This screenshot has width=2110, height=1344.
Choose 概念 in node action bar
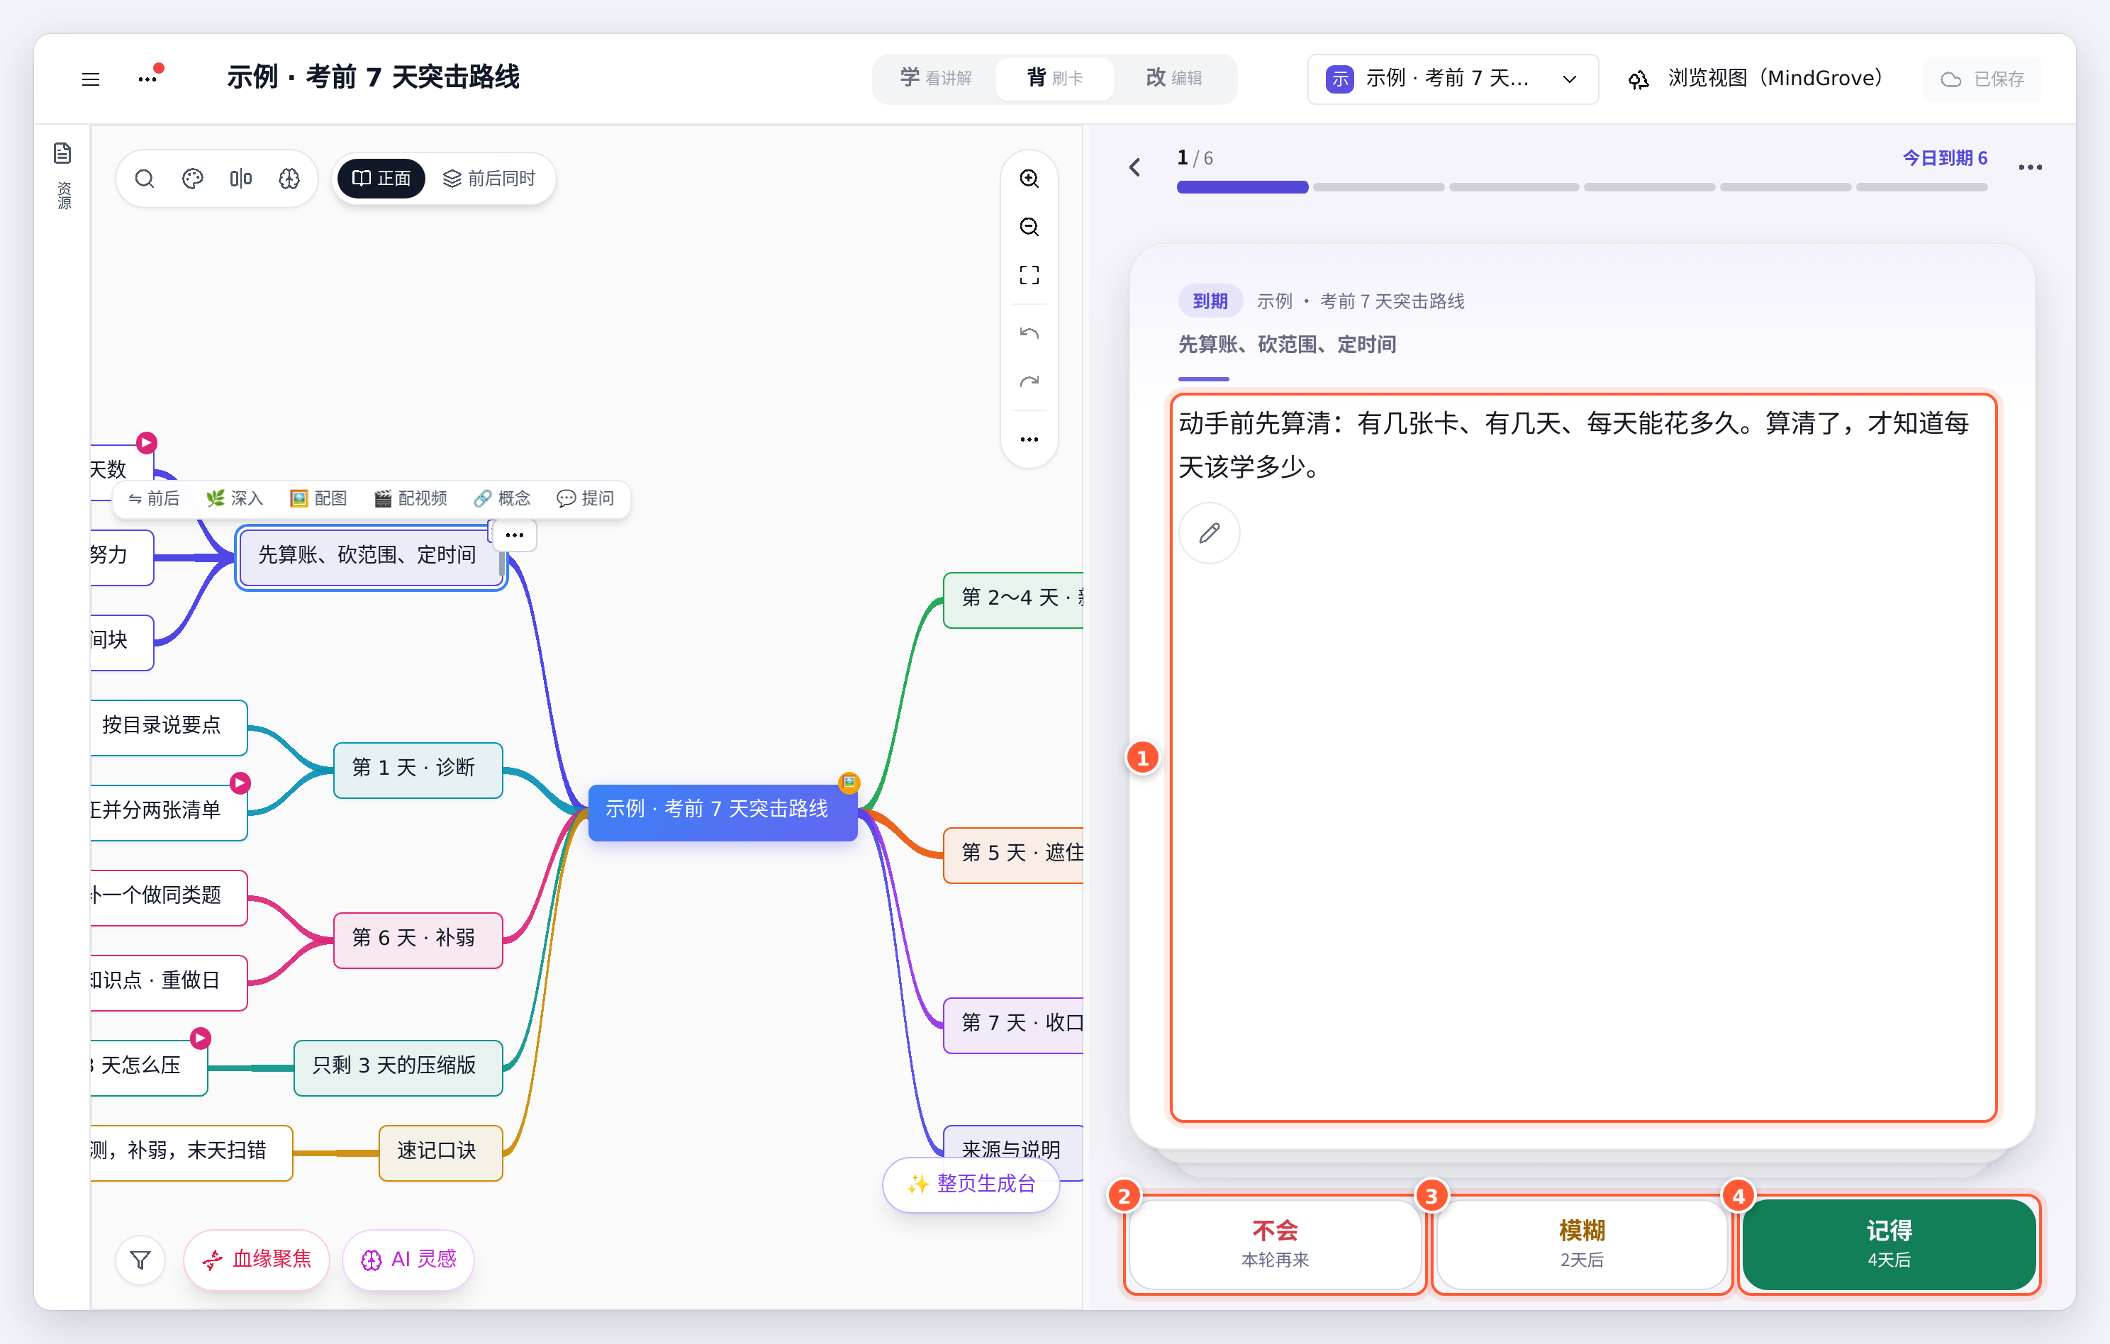502,498
